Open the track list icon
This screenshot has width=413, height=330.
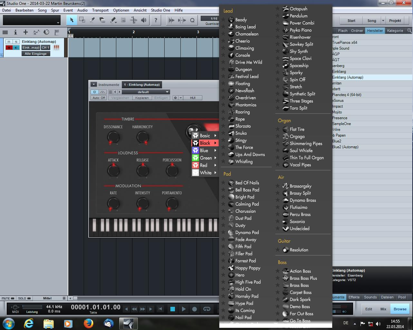click(5, 32)
